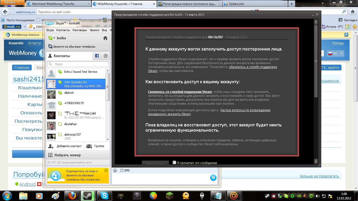Viewport: 358px width, 201px height.
Task: Click the Главная button on WebMoney page
Action: (x=22, y=68)
